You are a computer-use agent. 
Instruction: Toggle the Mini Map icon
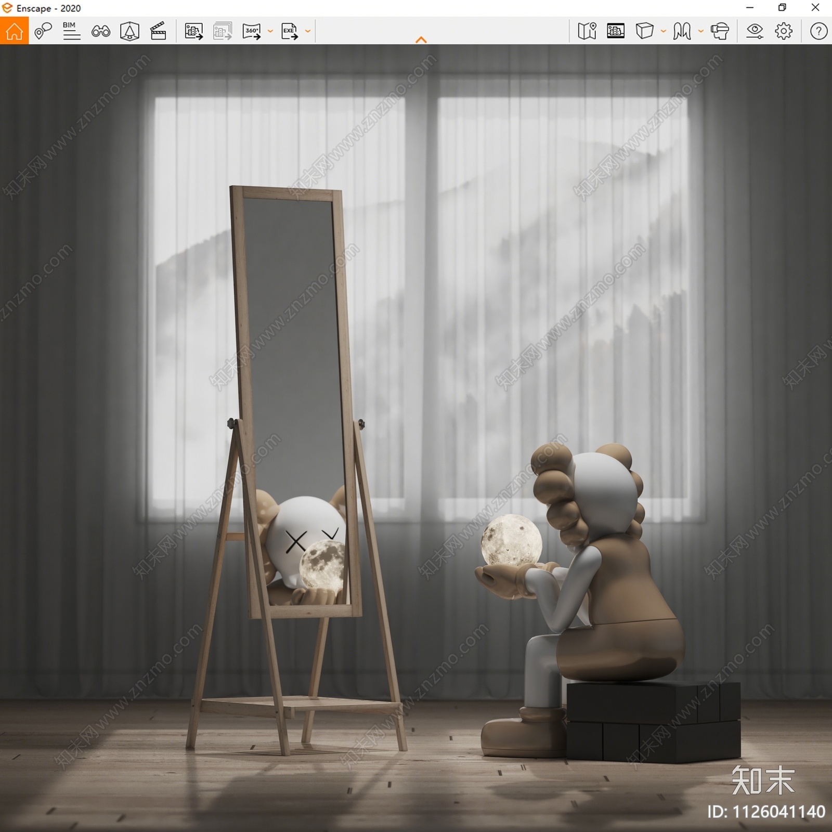587,31
